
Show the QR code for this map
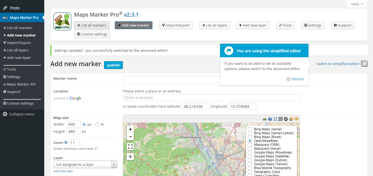point(281,119)
